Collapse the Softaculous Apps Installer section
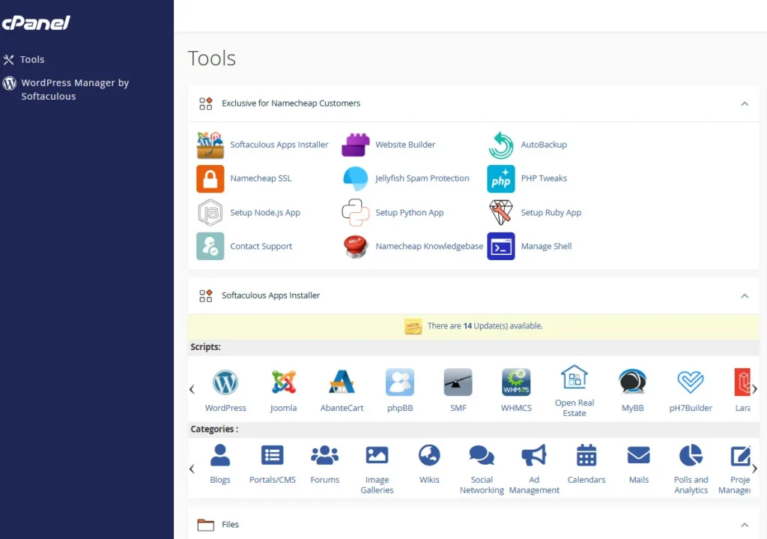The width and height of the screenshot is (767, 539). [x=744, y=296]
